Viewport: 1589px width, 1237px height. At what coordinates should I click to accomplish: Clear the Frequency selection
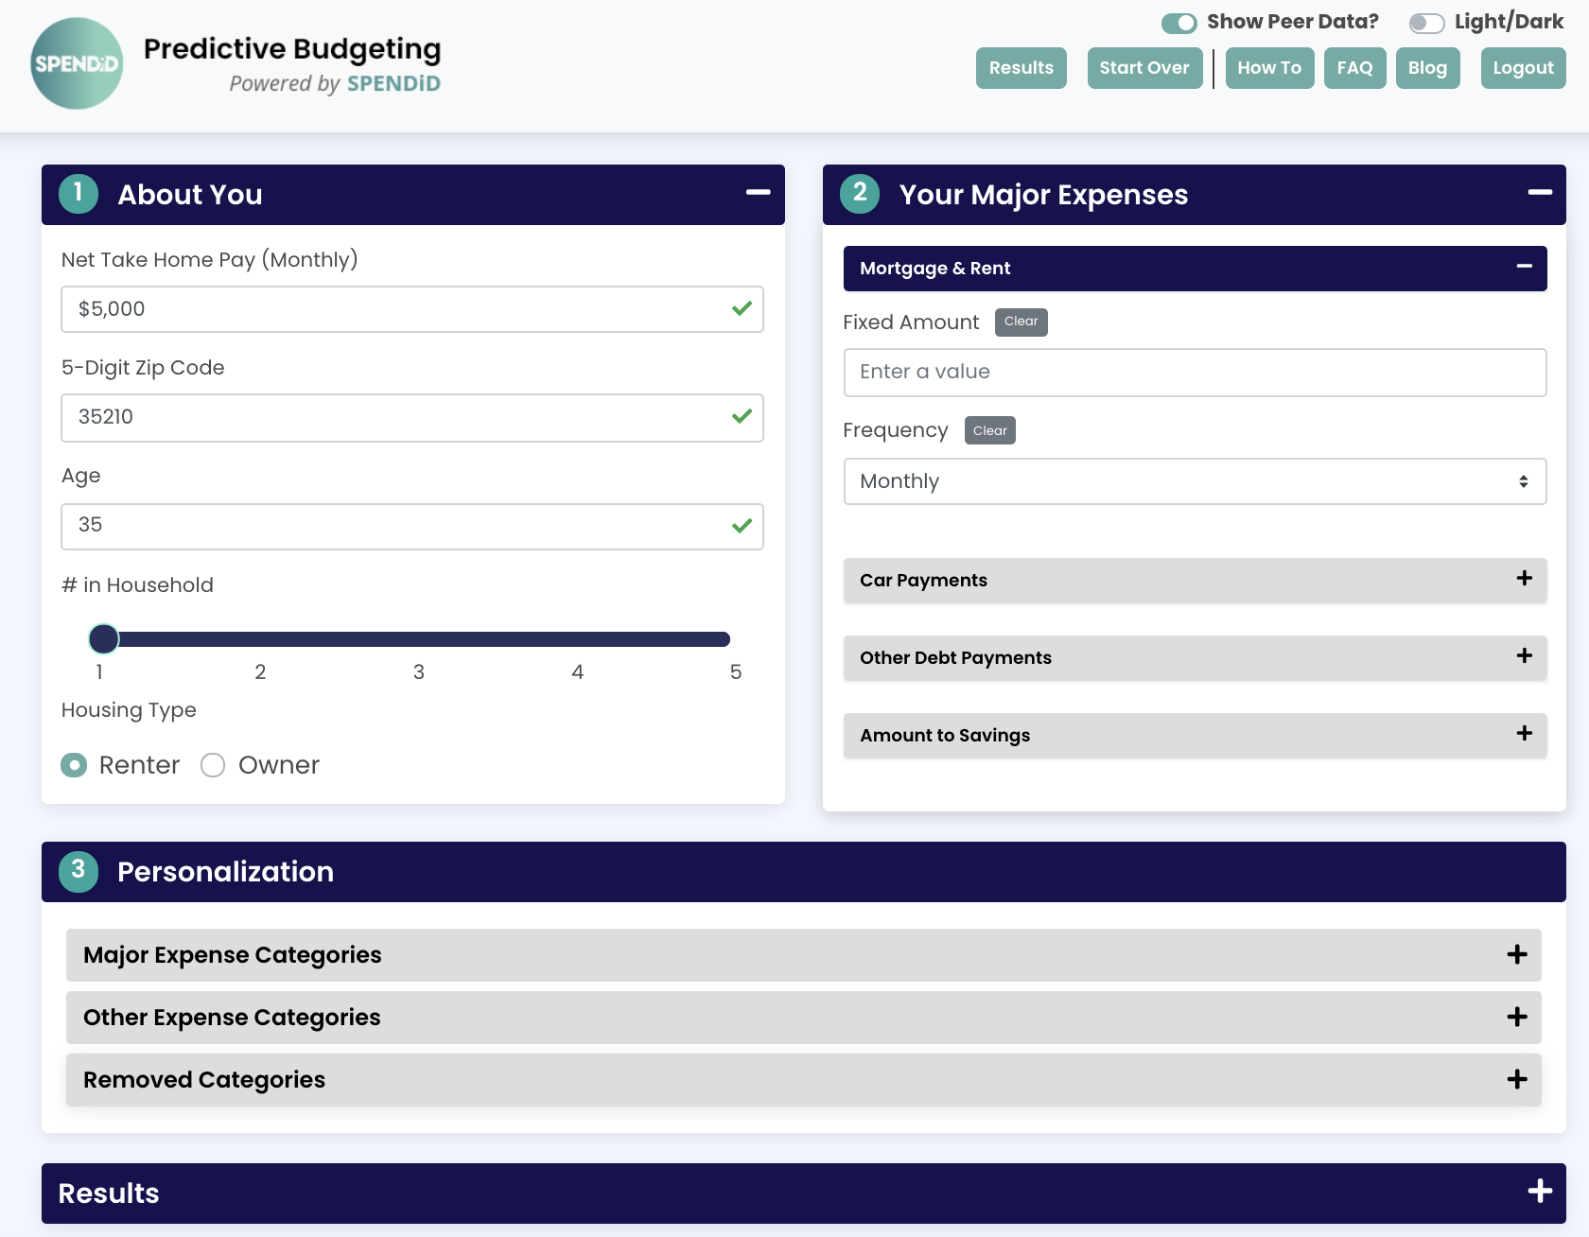coord(989,430)
